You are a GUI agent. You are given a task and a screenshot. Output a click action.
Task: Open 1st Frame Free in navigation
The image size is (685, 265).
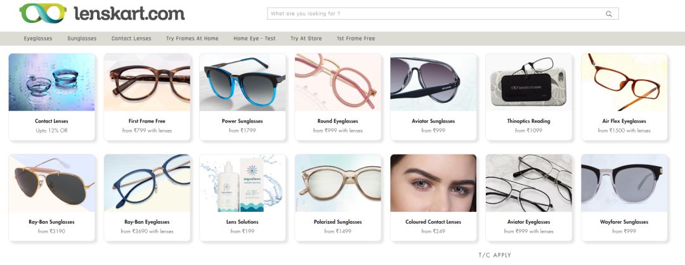[356, 39]
